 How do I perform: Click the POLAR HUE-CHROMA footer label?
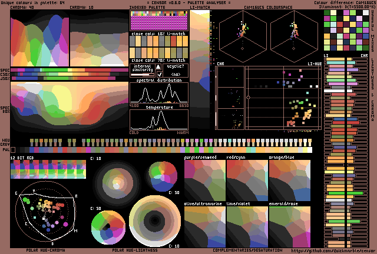click(x=45, y=250)
